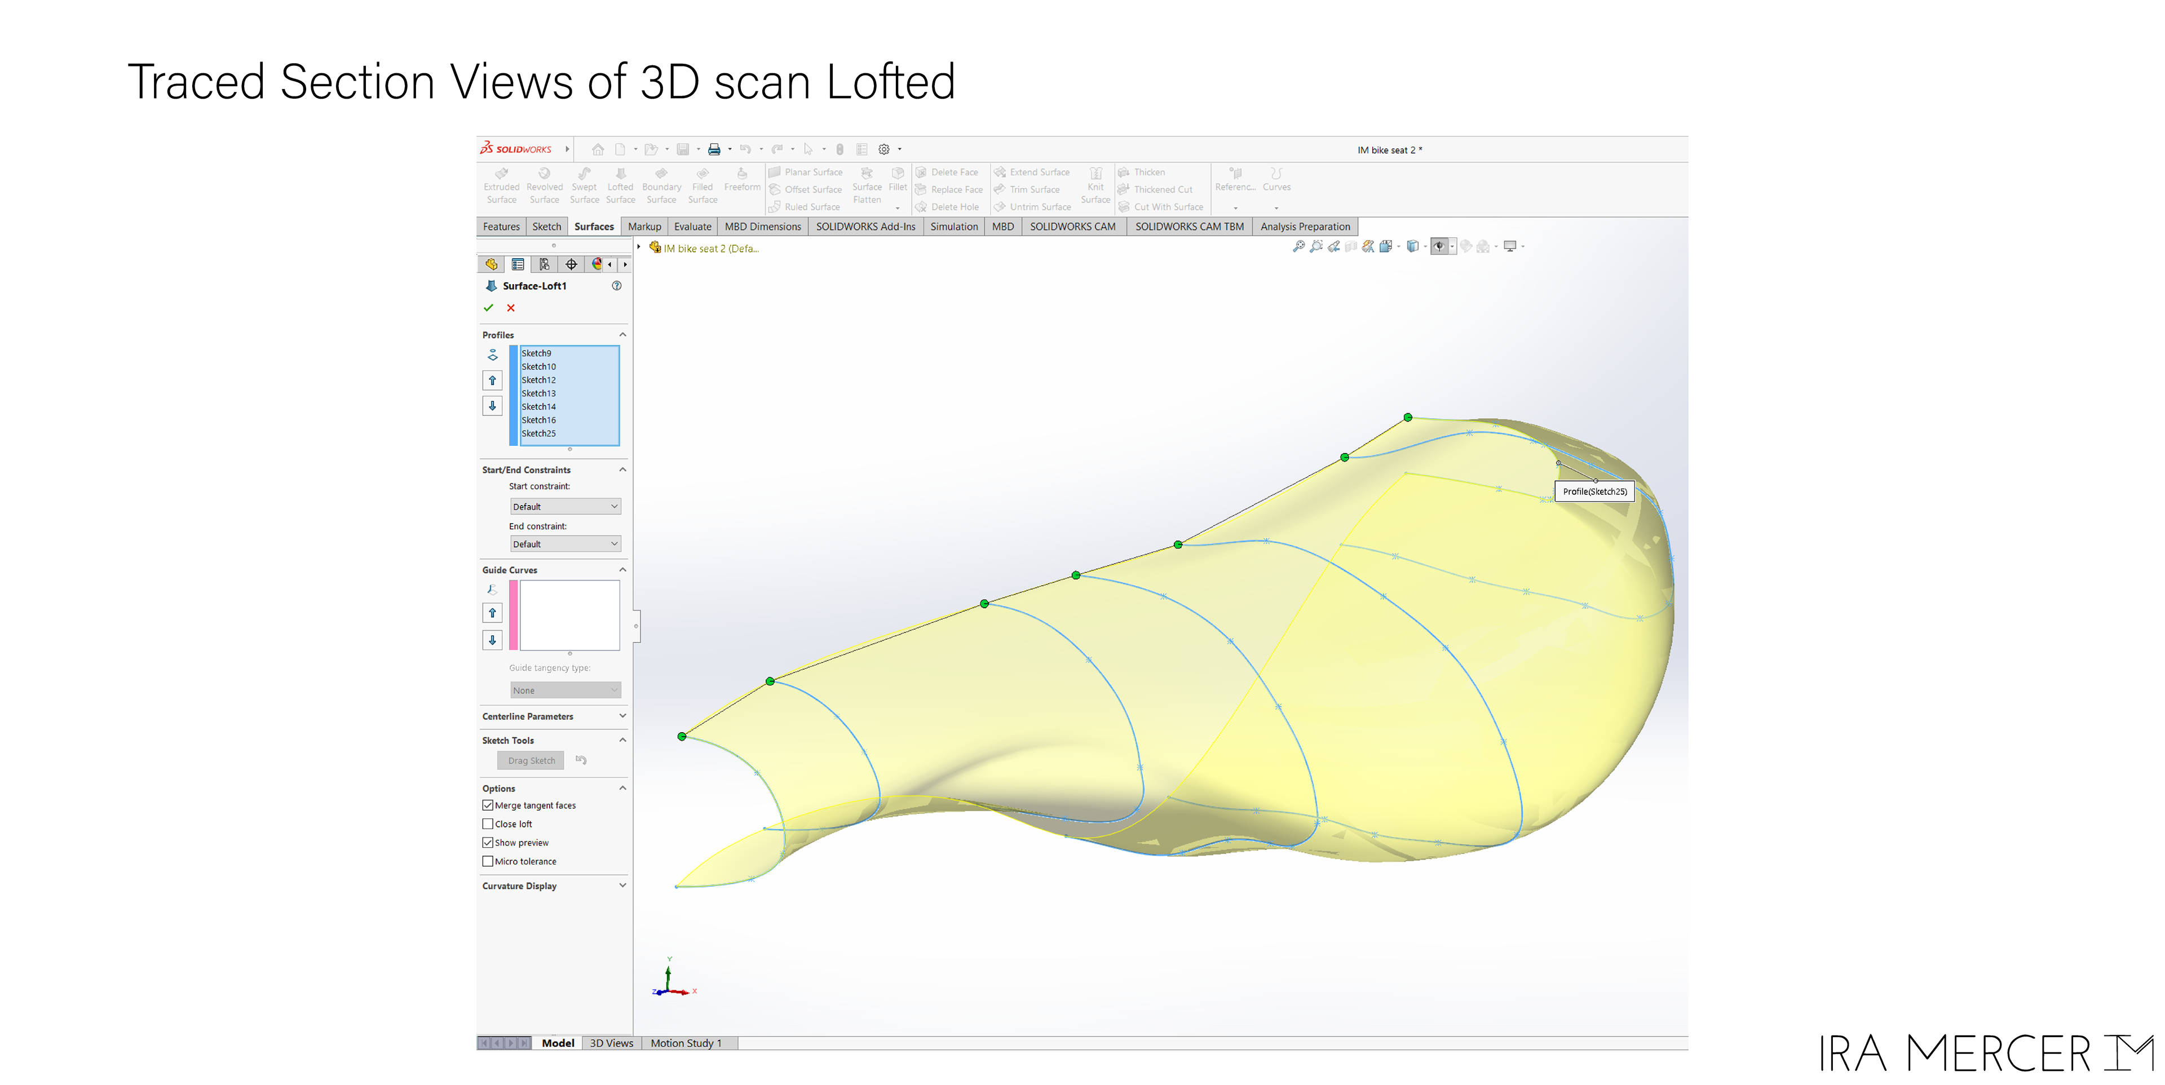
Task: Click the print icon in top toolbar
Action: pos(714,149)
